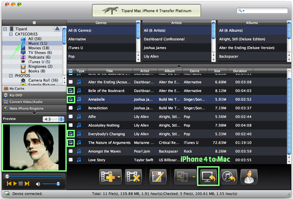Open the edit ID3 info tool
This screenshot has width=293, height=199.
coord(158,177)
